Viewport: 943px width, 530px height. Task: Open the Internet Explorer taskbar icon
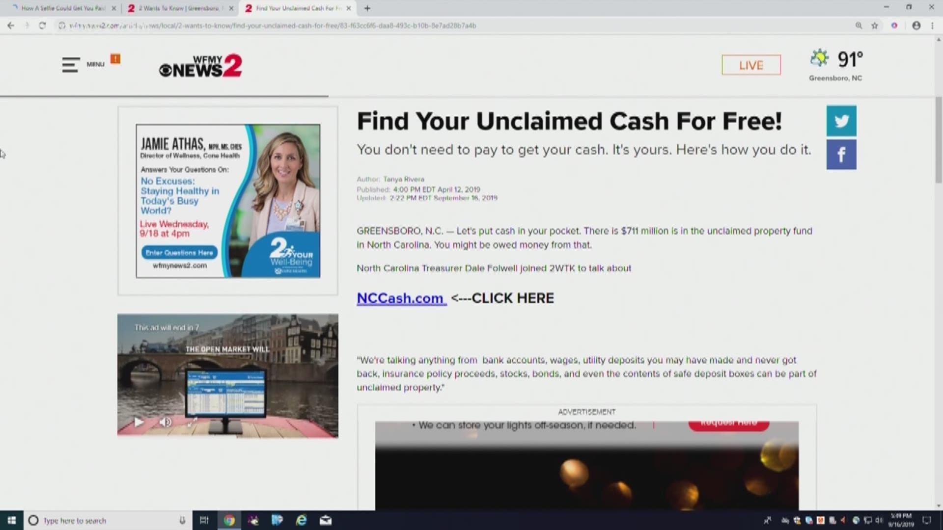(302, 520)
